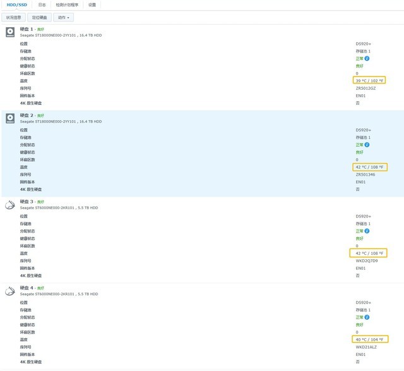This screenshot has height=371, width=404.
Task: Click 硬盘 2 firmware version EN01
Action: (360, 182)
